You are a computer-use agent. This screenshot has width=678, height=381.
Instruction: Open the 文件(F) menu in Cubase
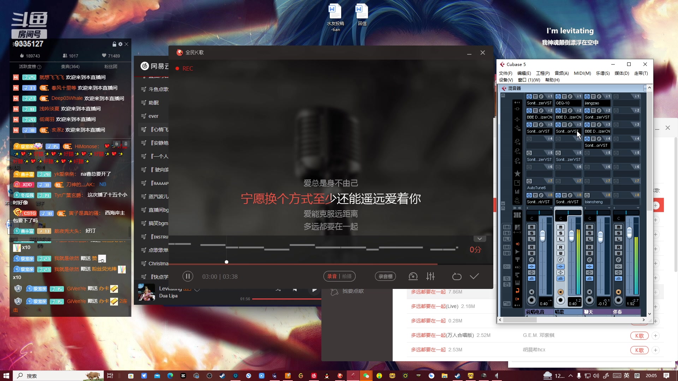click(505, 73)
